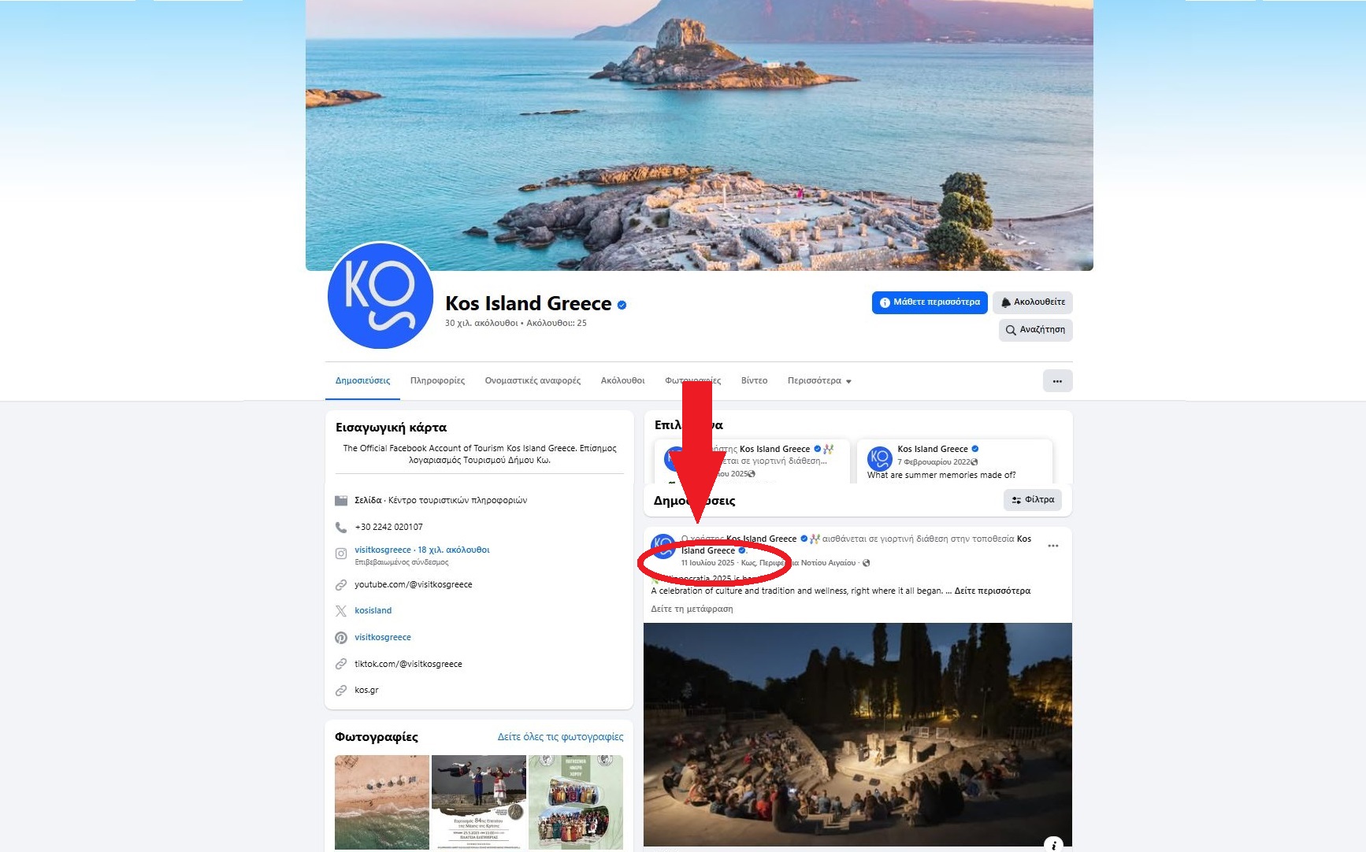Open the youtube.com/@visitkosgreece link

click(414, 585)
